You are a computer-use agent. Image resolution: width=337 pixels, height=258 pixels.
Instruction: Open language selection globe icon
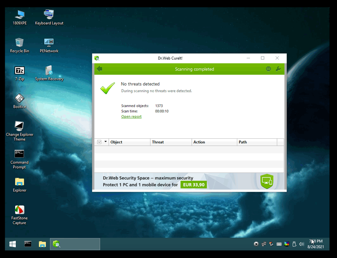click(x=268, y=69)
